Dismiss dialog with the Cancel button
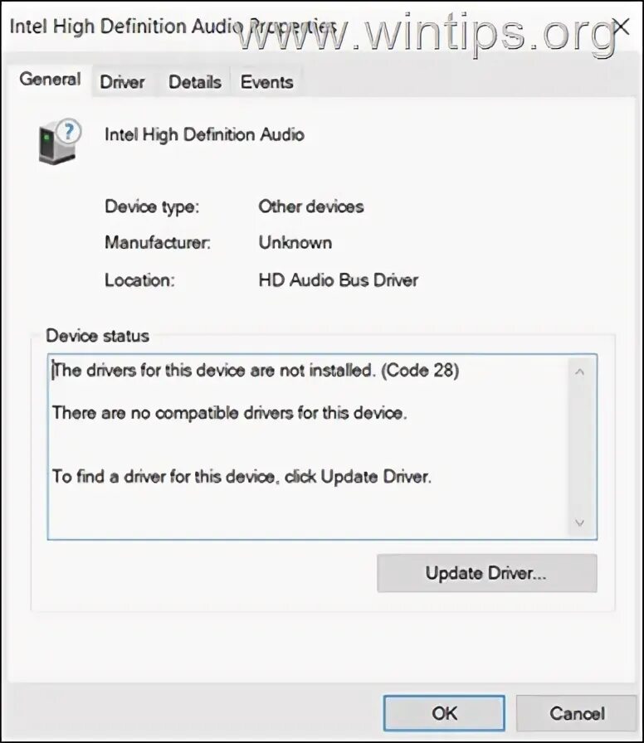This screenshot has width=644, height=743. coord(577,713)
